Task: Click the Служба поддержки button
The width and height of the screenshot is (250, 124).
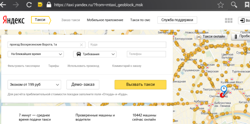Action: 177,20
